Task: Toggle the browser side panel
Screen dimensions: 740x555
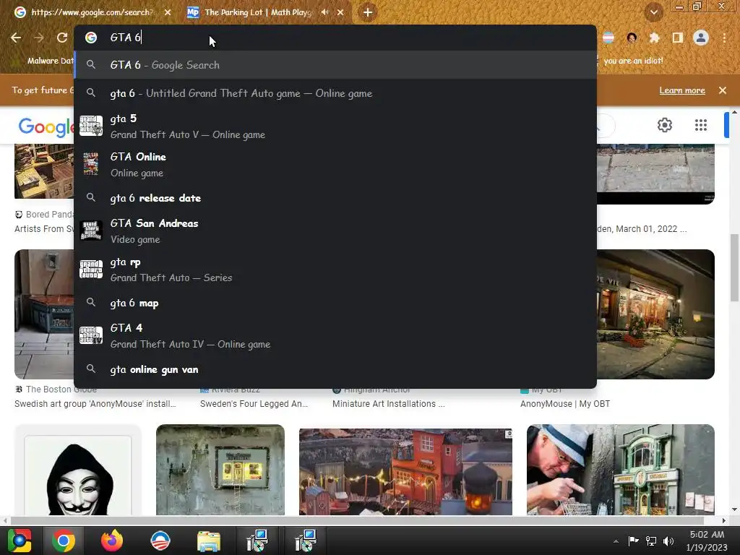Action: [678, 38]
